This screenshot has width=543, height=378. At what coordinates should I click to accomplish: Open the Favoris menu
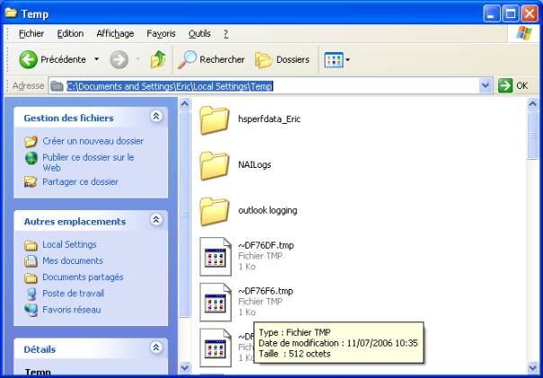point(161,33)
